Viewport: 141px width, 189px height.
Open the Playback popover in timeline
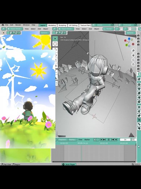63,140
